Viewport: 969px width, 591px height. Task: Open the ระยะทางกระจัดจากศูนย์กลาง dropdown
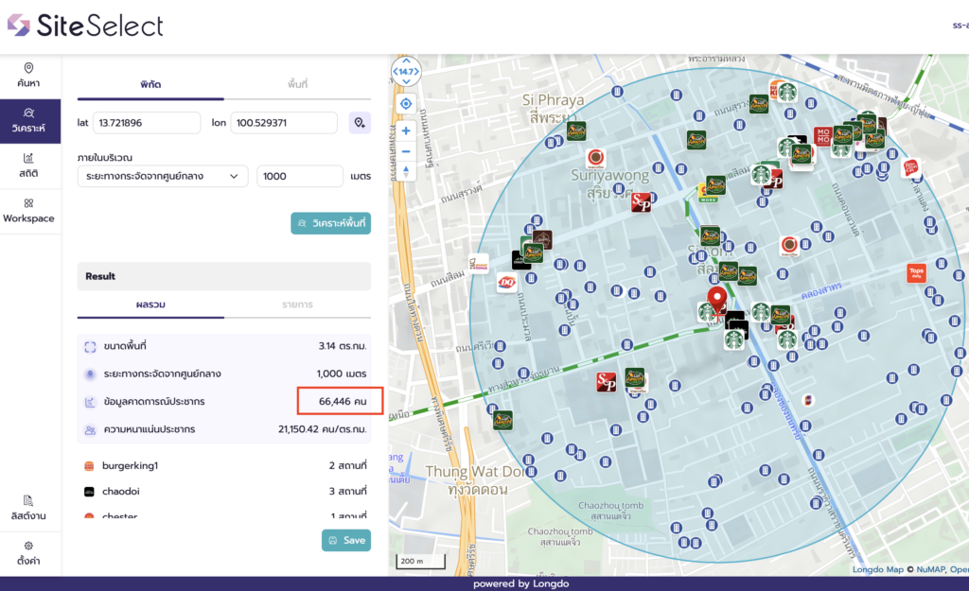[163, 176]
